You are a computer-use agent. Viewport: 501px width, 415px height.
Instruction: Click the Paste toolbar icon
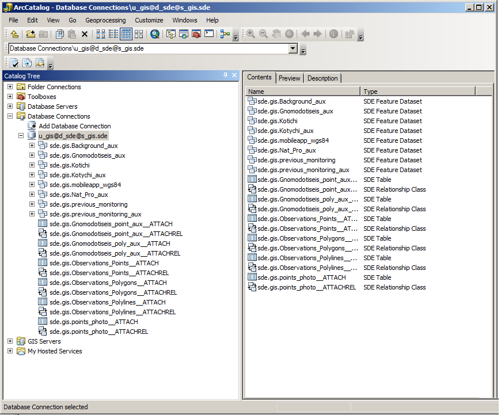point(72,34)
